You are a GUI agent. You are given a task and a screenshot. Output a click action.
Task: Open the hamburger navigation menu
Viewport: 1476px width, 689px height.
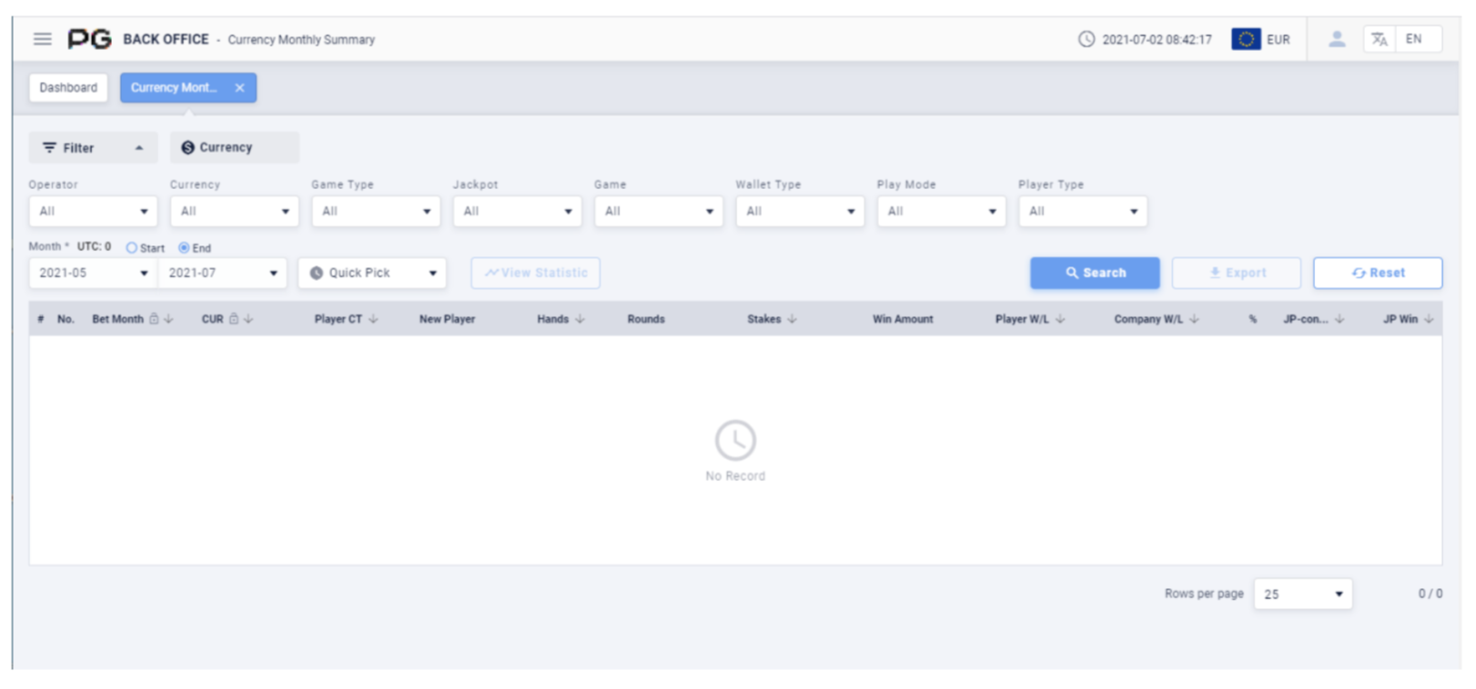click(x=42, y=39)
